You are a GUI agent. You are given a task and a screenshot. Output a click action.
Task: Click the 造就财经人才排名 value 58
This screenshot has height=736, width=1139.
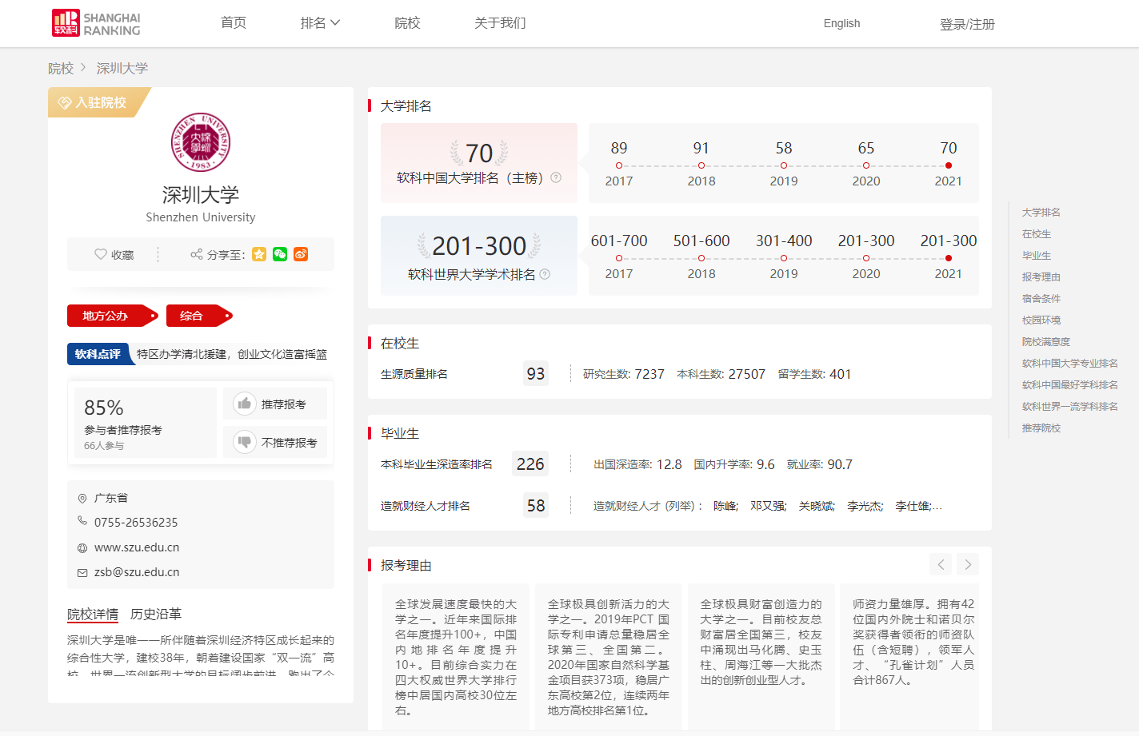point(536,506)
